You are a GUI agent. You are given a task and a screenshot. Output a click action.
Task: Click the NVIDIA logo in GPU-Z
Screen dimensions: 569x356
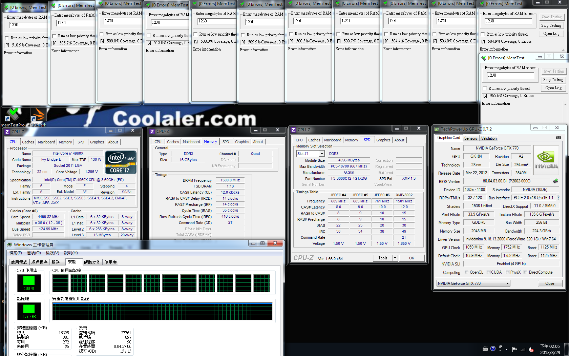(546, 160)
